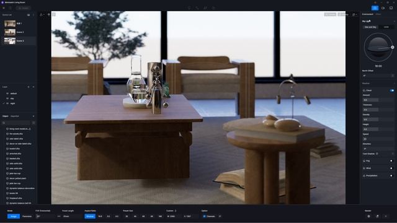Click model icon of 'armchair' object row
Screen dimensions: 397x223
pos(7,154)
